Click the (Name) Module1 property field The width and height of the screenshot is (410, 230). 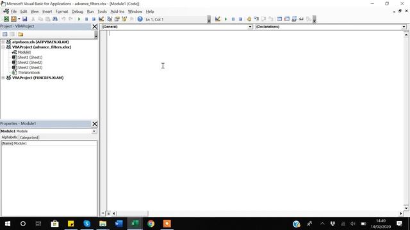coord(49,143)
